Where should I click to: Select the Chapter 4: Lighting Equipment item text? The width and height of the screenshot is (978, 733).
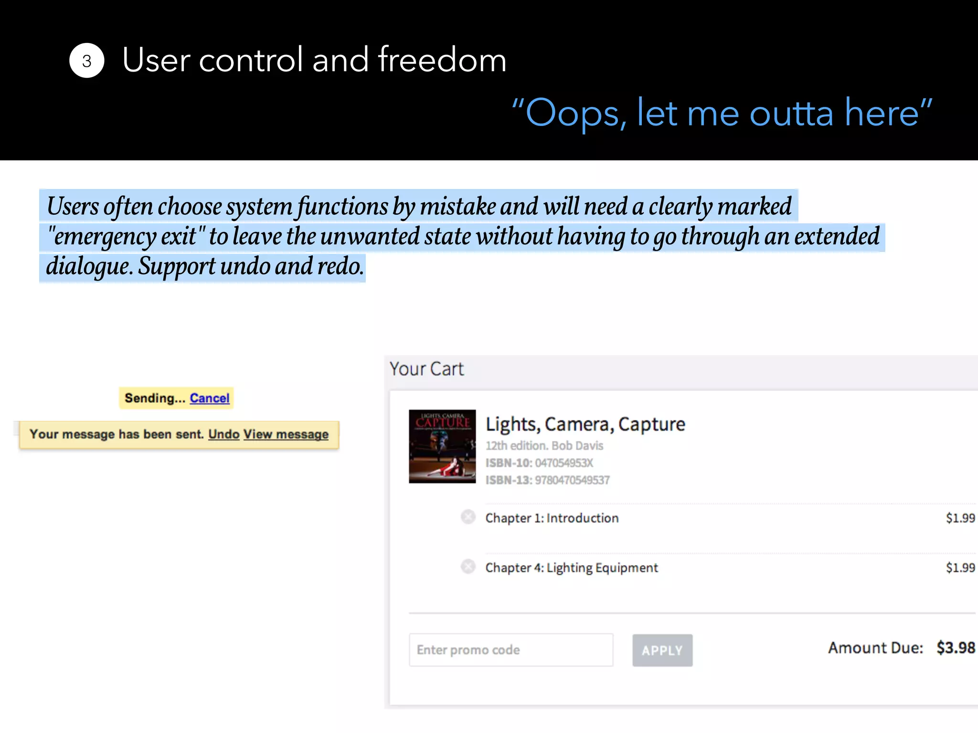tap(571, 567)
